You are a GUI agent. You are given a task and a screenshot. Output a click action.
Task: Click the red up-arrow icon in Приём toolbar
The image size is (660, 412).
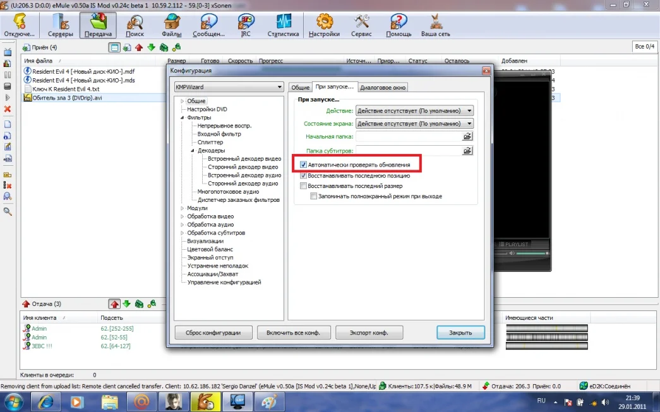point(139,47)
